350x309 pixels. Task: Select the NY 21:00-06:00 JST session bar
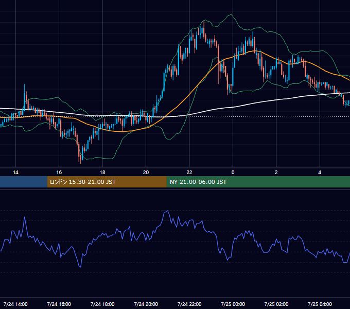click(x=258, y=182)
